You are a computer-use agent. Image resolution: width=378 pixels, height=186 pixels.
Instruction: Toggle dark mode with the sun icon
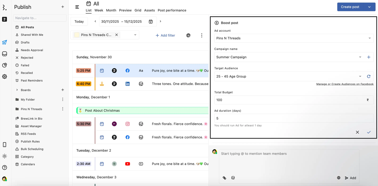5,156
